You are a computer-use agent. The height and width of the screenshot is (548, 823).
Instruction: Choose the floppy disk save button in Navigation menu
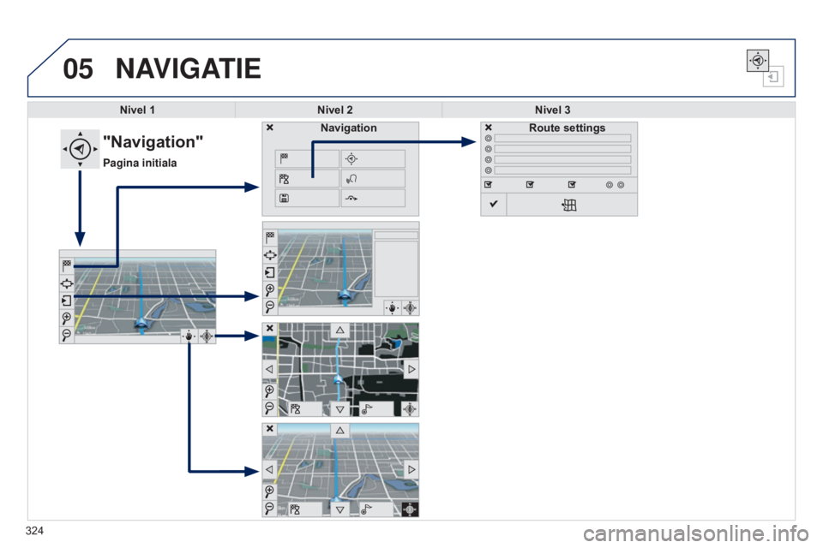pos(307,199)
